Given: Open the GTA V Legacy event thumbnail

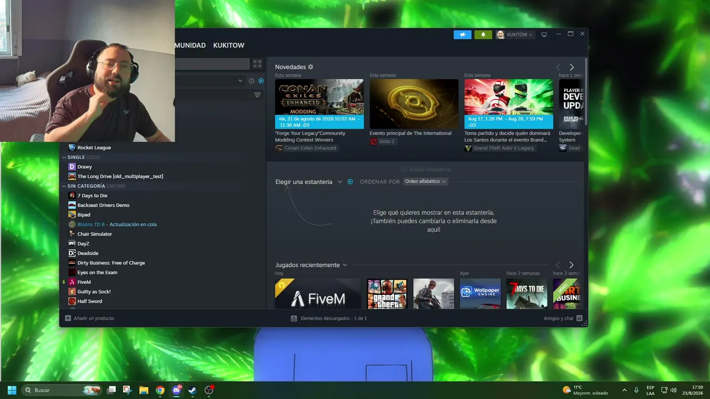Looking at the screenshot, I should [x=509, y=104].
